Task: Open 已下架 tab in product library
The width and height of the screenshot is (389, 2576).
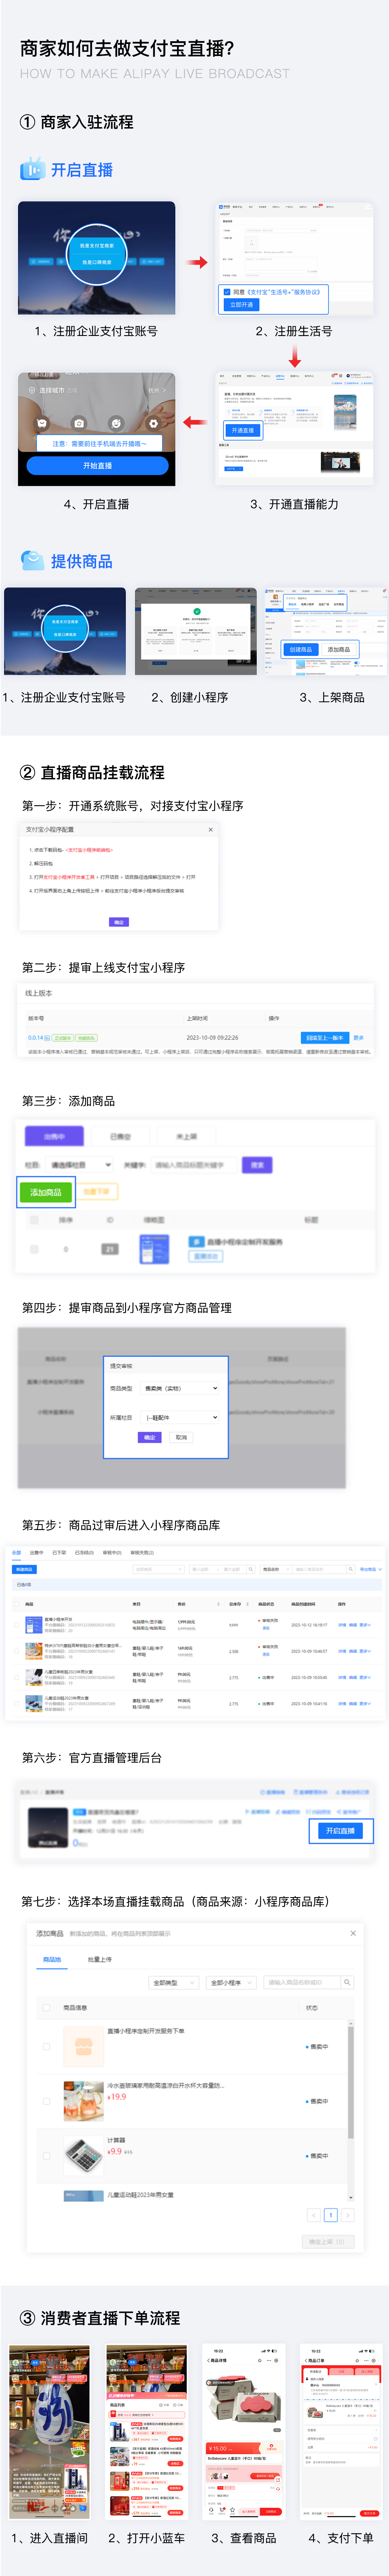Action: (59, 1553)
